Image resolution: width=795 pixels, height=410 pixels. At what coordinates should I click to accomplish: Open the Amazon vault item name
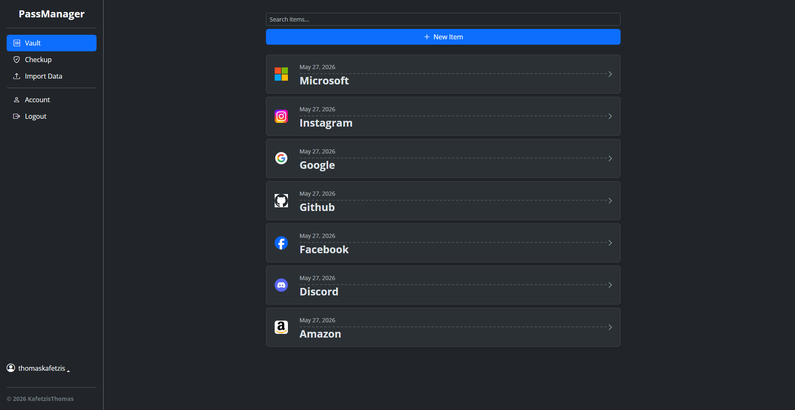(320, 334)
